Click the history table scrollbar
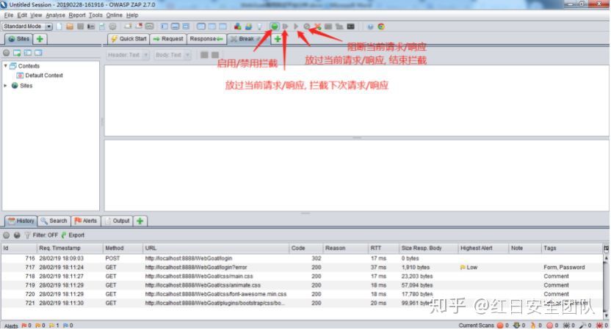The image size is (611, 330). click(606, 286)
